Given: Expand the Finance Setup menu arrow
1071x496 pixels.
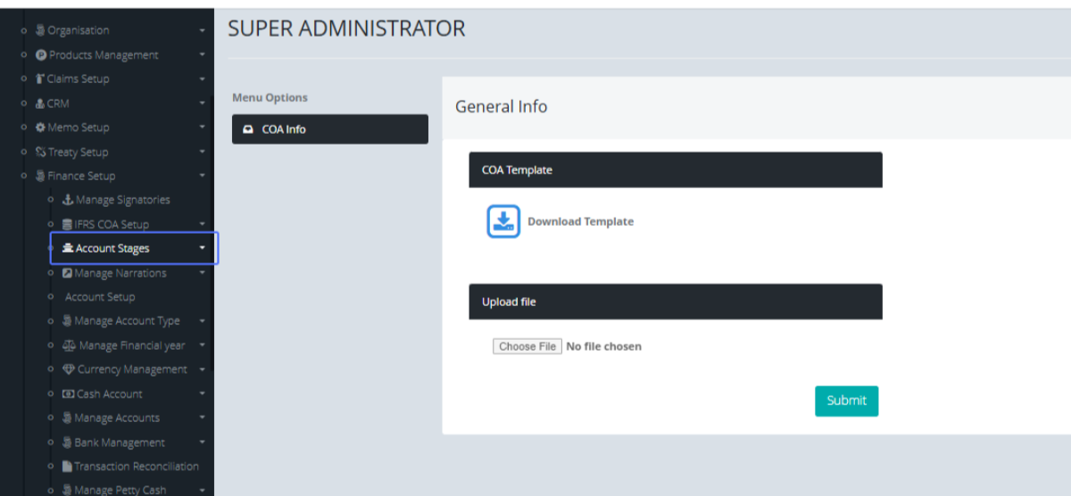Looking at the screenshot, I should (203, 177).
